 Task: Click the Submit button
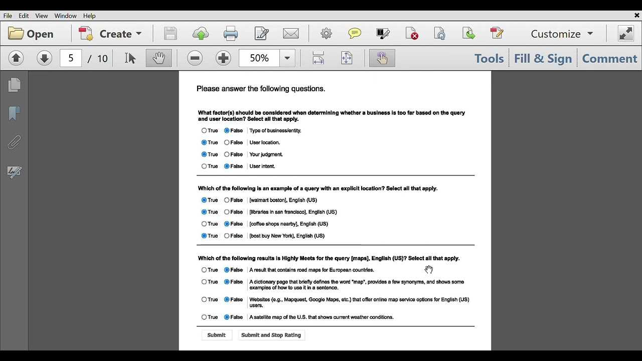[217, 335]
